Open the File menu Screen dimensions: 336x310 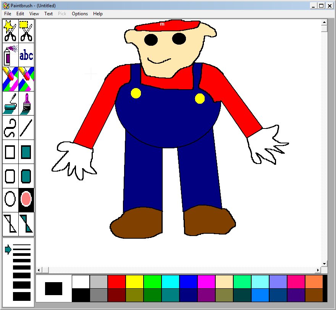(x=8, y=14)
